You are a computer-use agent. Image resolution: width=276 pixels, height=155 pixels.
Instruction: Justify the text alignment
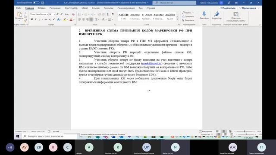(x=91, y=19)
